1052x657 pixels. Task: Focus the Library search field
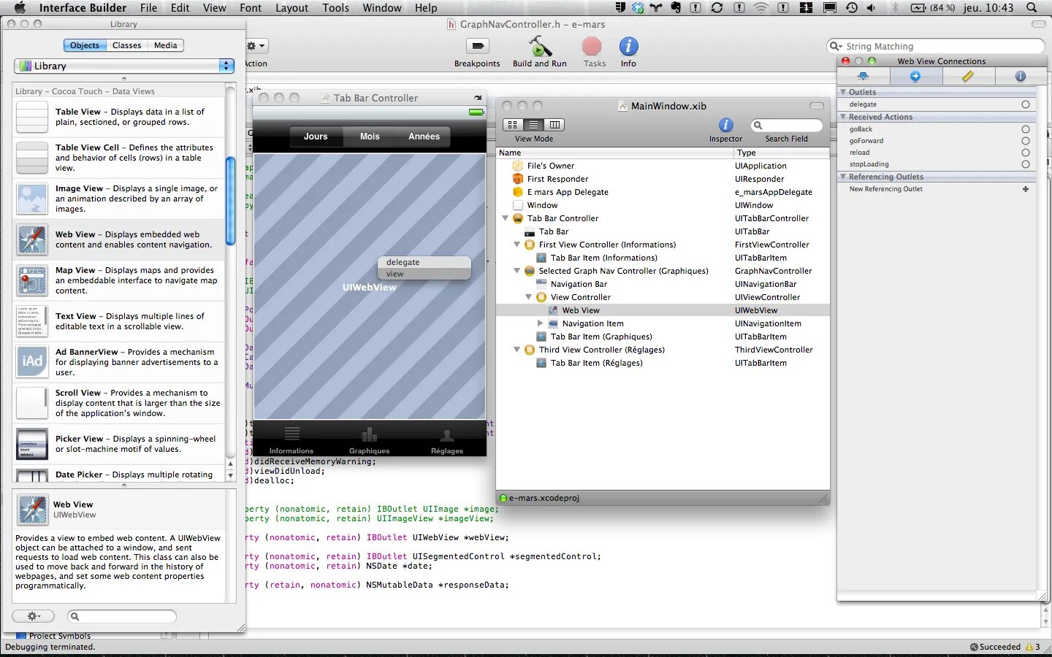(x=122, y=616)
